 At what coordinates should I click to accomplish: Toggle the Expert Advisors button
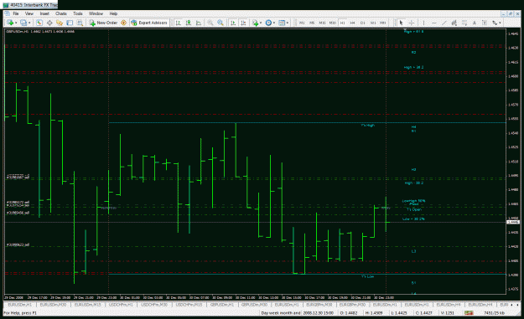(x=149, y=23)
